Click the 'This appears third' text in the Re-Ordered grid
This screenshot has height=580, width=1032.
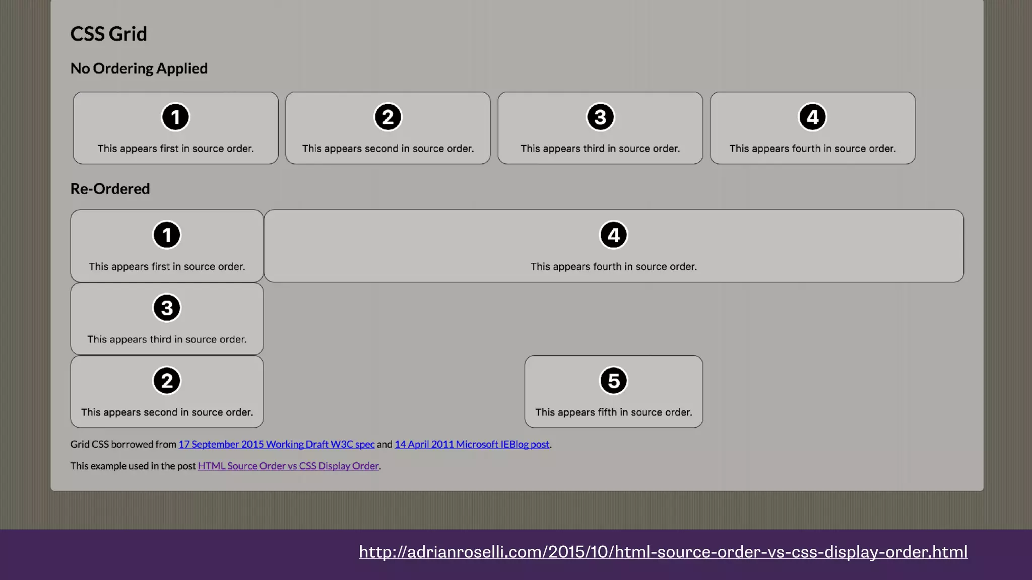tap(167, 339)
